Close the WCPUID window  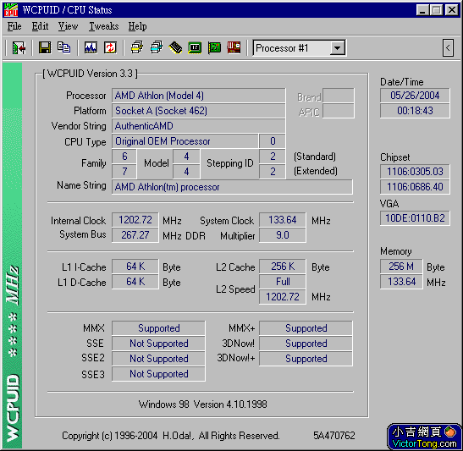452,10
